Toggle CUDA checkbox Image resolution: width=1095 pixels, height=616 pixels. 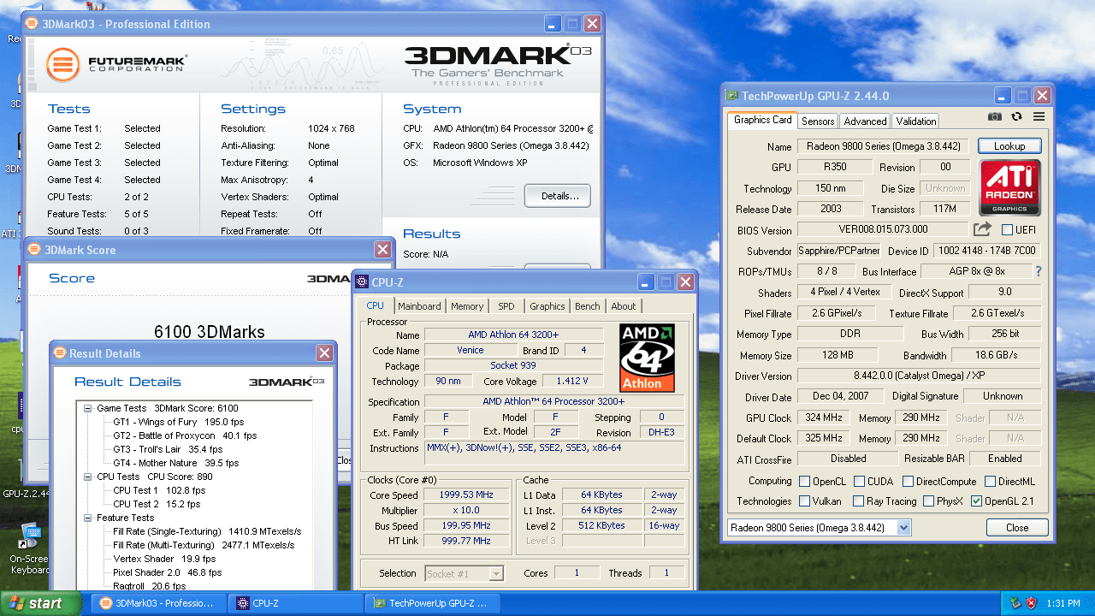click(860, 482)
